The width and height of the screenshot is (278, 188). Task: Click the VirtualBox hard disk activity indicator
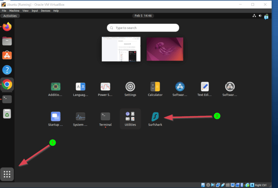[x=203, y=185]
